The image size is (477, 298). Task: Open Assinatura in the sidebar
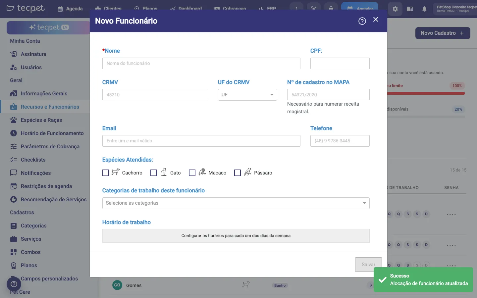tap(33, 54)
